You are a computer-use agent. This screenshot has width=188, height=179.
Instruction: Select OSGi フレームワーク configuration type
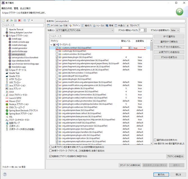click(x=17, y=107)
